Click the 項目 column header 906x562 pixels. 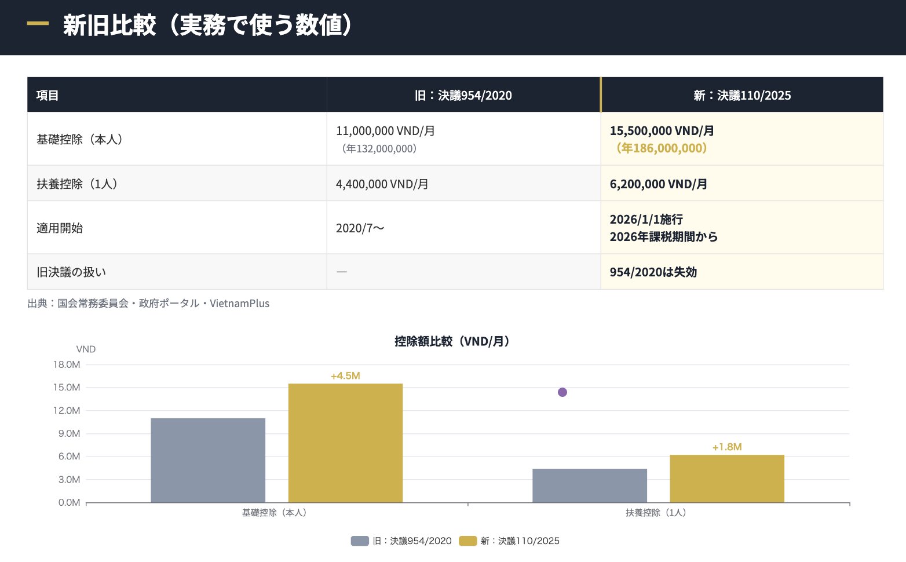pyautogui.click(x=48, y=95)
